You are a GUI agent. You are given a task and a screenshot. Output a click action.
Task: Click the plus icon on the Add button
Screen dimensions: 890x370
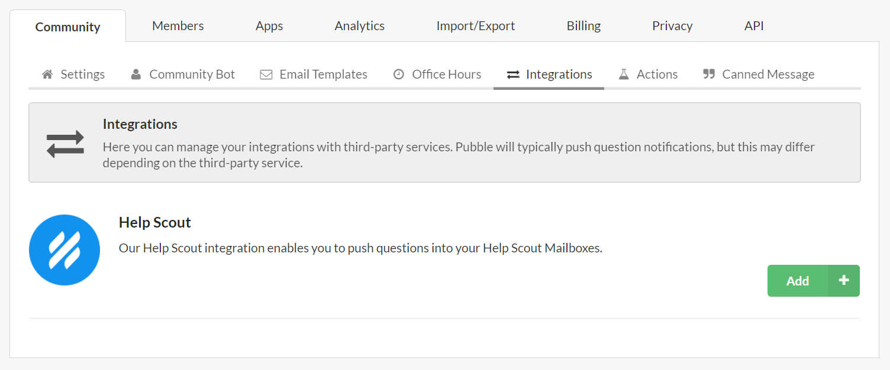pyautogui.click(x=843, y=281)
